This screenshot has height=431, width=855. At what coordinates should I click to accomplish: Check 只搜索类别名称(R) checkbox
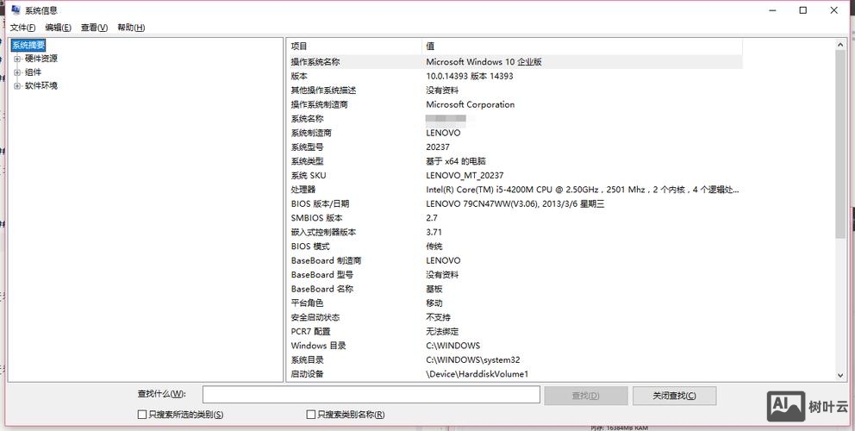click(311, 415)
